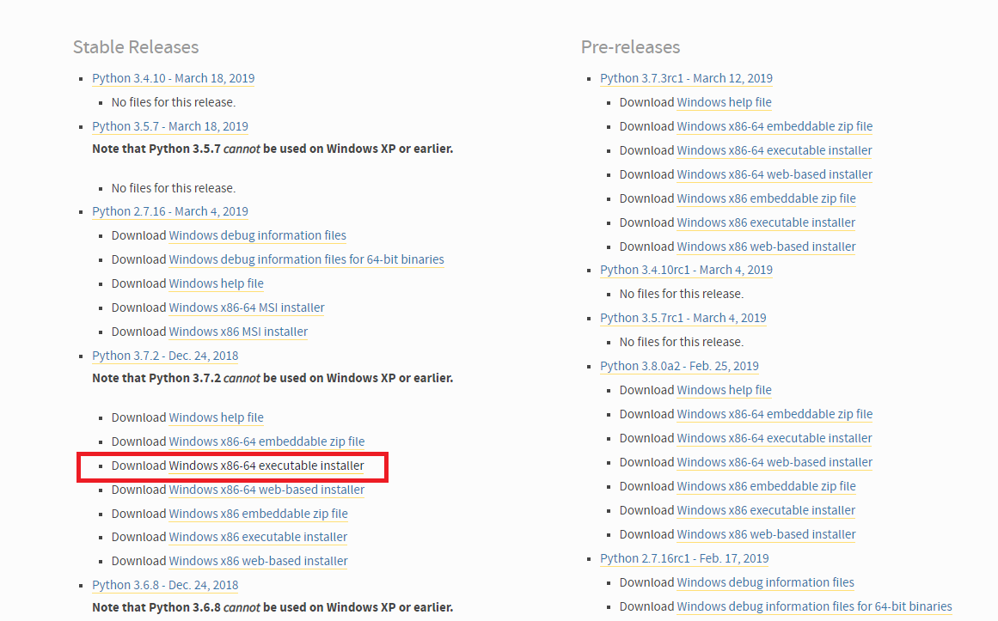Download Python 2.7.16rc1 Windows debug information files
The width and height of the screenshot is (998, 621).
[765, 583]
